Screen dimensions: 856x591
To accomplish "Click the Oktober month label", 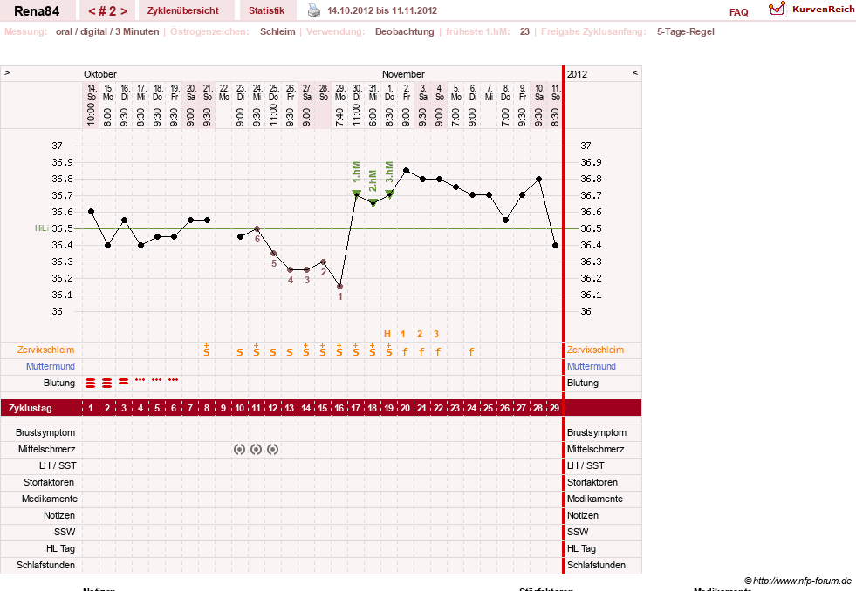I will point(100,74).
